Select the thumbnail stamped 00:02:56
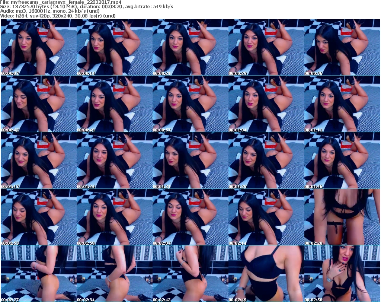This screenshot has height=302, width=381. [342, 274]
